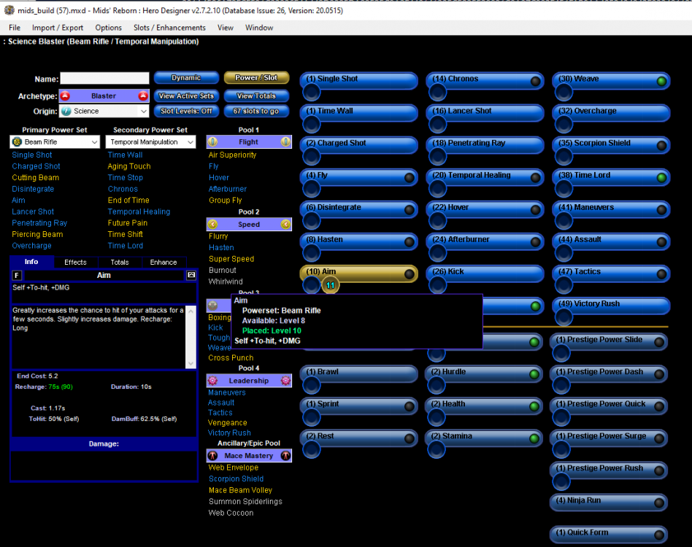Click the Name text field
This screenshot has height=547, width=692.
[x=104, y=79]
